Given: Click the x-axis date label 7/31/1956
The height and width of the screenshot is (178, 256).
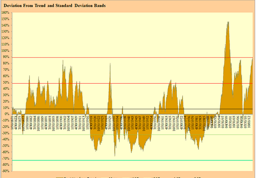Looking at the screenshot, I should pos(154,123).
